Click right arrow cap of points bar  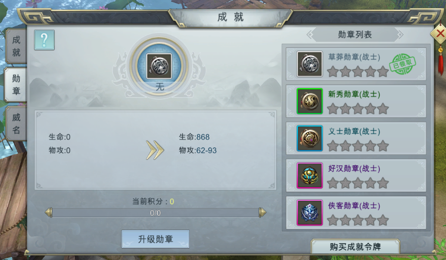click(x=262, y=213)
